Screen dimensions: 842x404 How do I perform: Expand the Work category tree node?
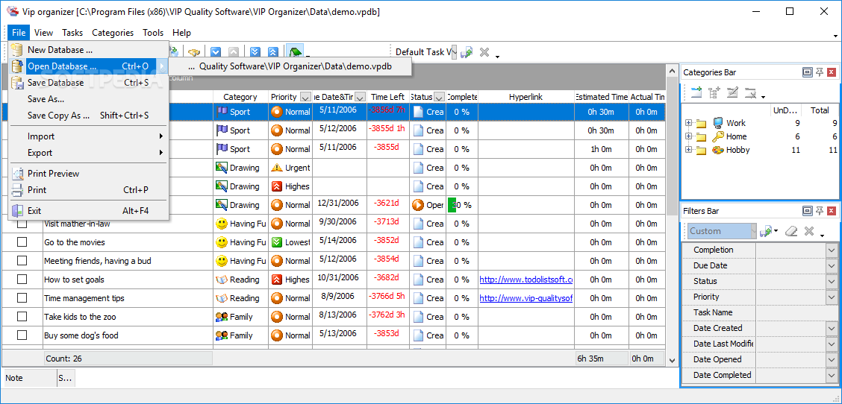tap(689, 123)
